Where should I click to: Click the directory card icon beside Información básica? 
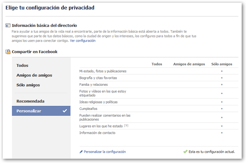coord(8,25)
